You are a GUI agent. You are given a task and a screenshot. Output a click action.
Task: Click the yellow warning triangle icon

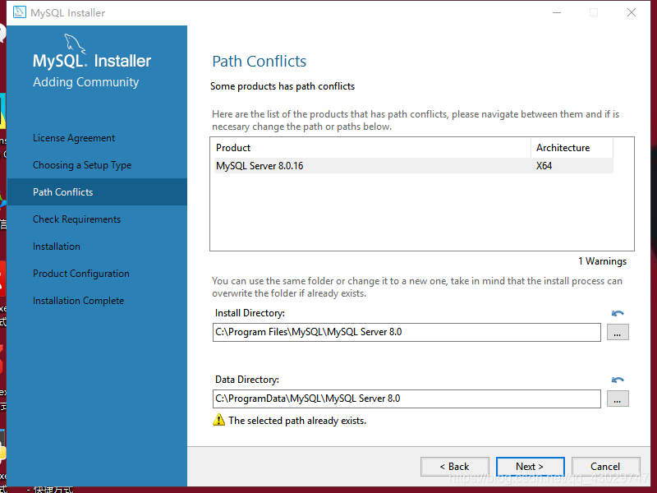218,420
